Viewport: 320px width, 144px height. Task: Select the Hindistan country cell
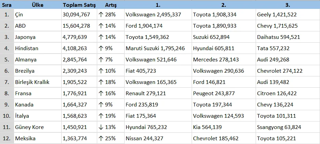point(27,48)
